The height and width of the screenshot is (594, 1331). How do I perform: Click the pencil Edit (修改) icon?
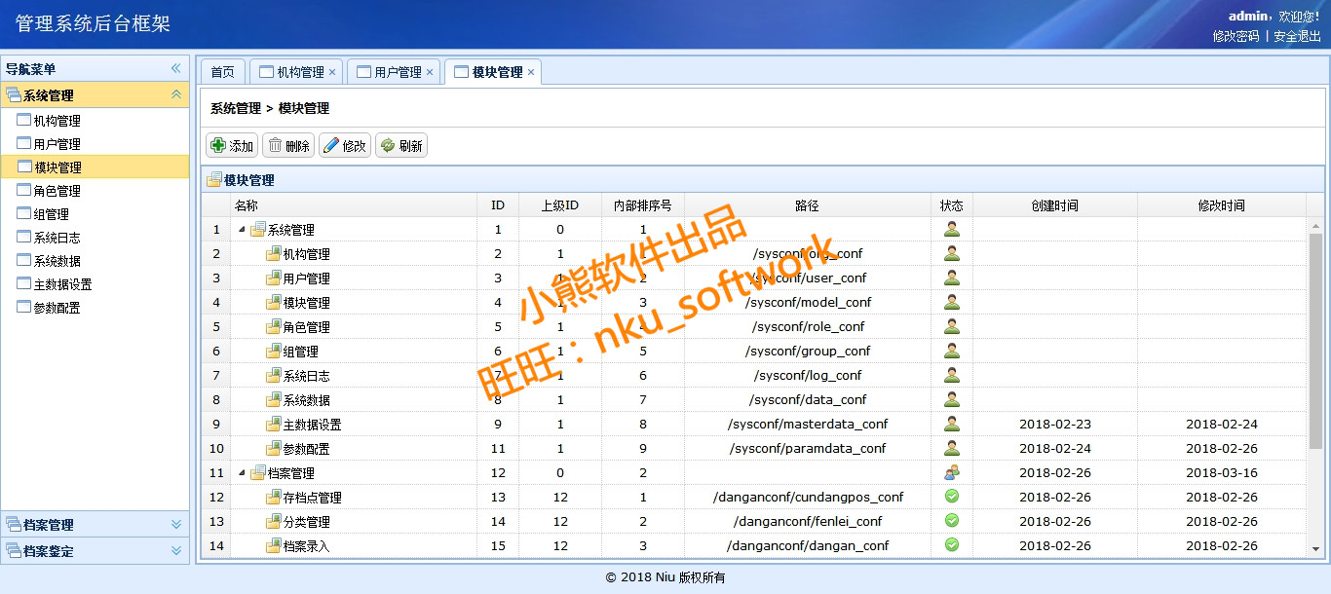[331, 145]
